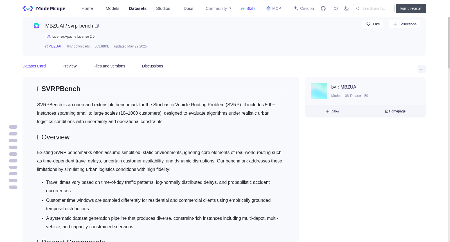The height and width of the screenshot is (242, 450).
Task: Open the Models menu
Action: tap(112, 8)
